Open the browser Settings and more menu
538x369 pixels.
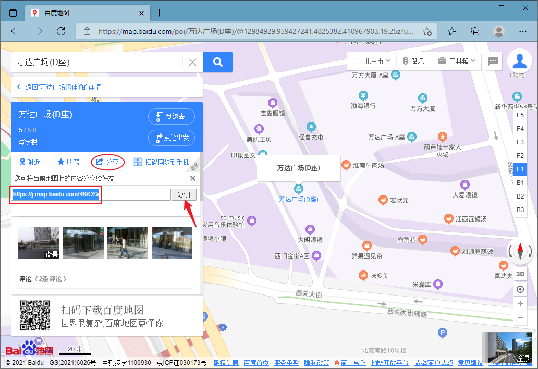(x=522, y=32)
